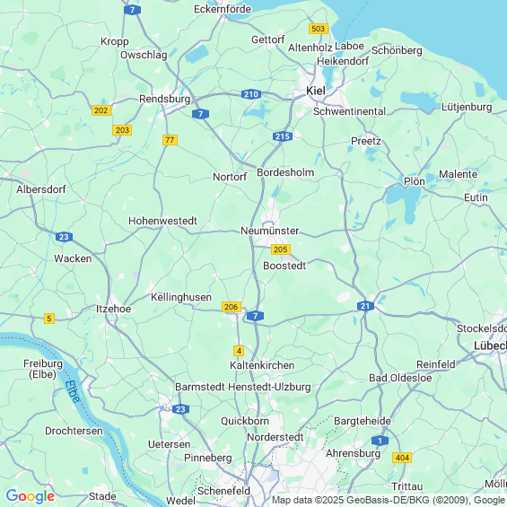Click the Kiel city label
The width and height of the screenshot is (507, 507).
pos(316,91)
